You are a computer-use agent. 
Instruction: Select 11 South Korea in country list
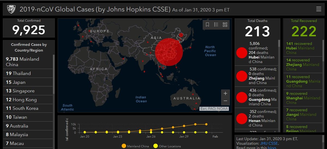coord(28,108)
